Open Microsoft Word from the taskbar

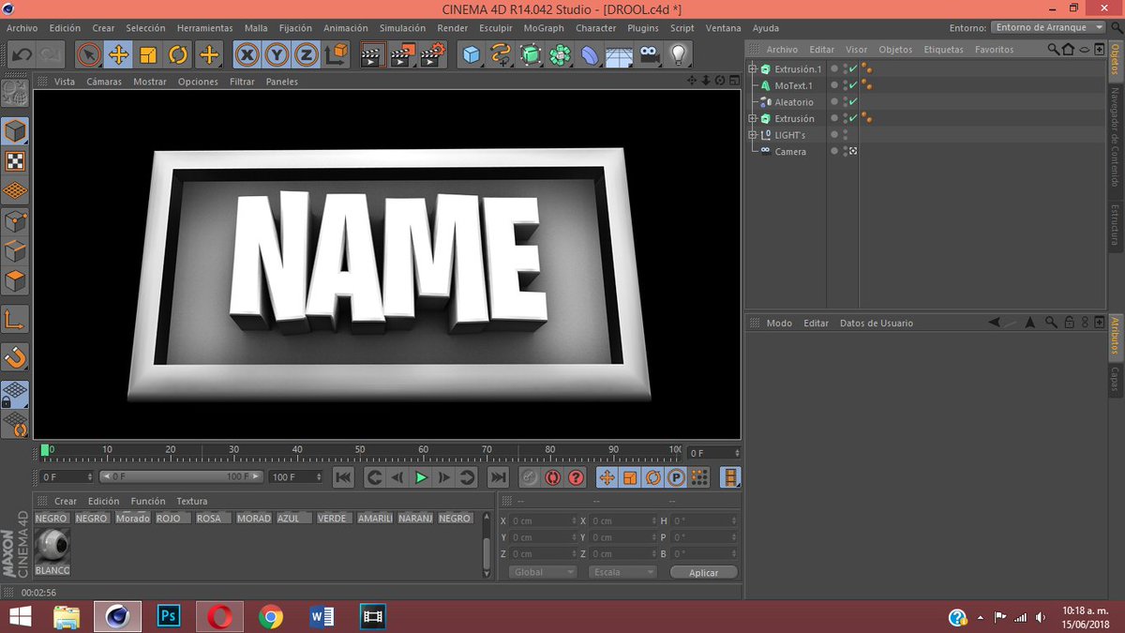click(322, 616)
